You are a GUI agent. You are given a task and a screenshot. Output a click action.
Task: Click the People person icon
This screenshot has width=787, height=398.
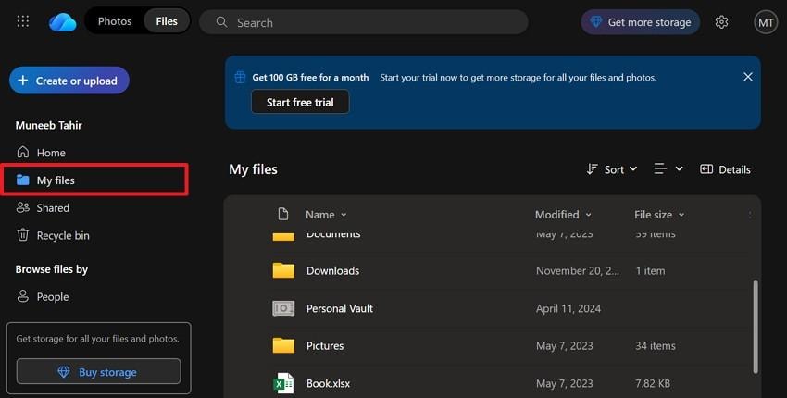click(x=22, y=296)
